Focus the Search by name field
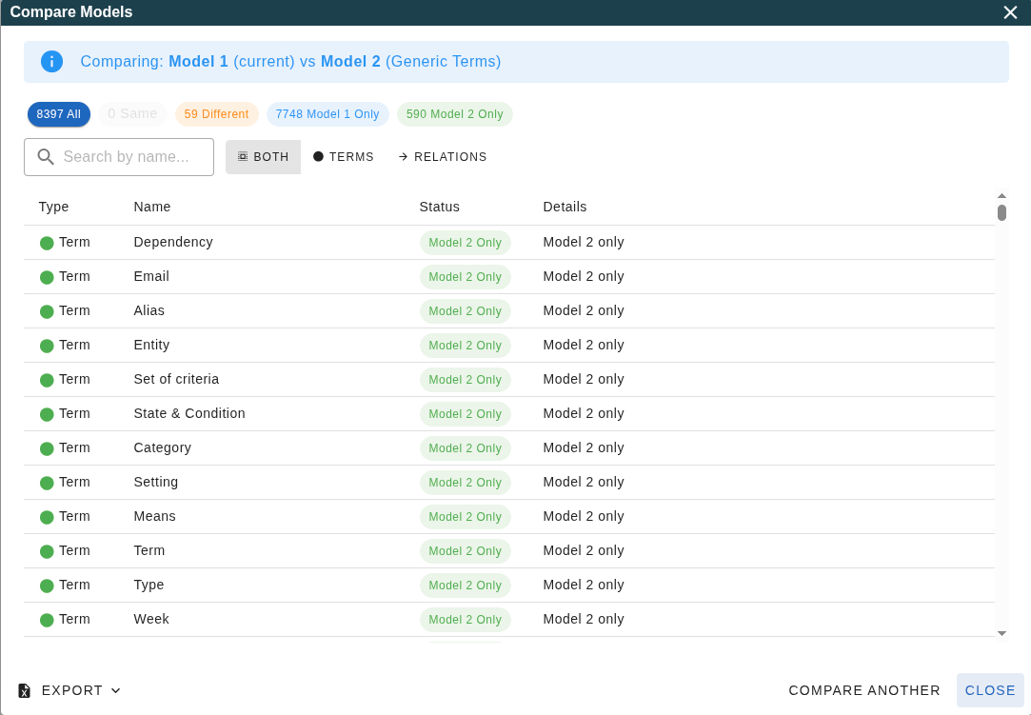This screenshot has width=1031, height=715. 133,157
